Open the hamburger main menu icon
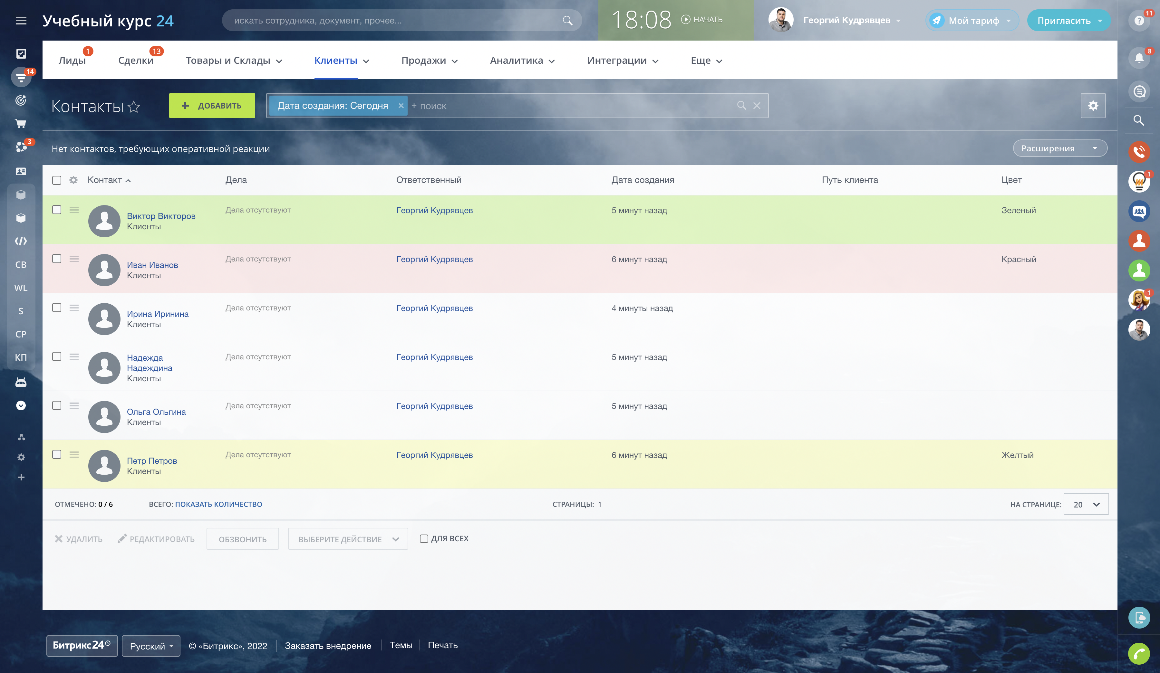Screen dimensions: 1160x673 point(21,21)
